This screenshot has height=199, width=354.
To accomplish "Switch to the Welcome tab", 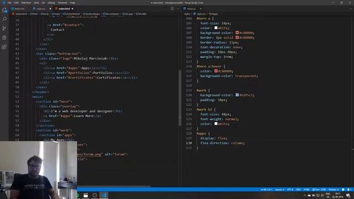I will 19,9.
